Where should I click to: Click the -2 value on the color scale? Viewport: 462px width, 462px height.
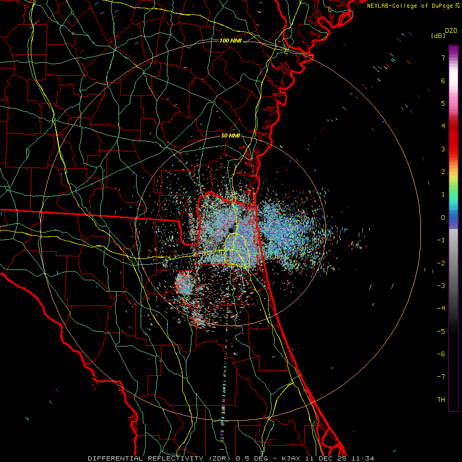click(441, 263)
